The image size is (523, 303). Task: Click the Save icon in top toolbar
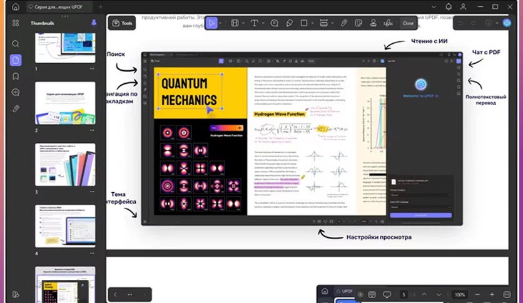[489, 23]
